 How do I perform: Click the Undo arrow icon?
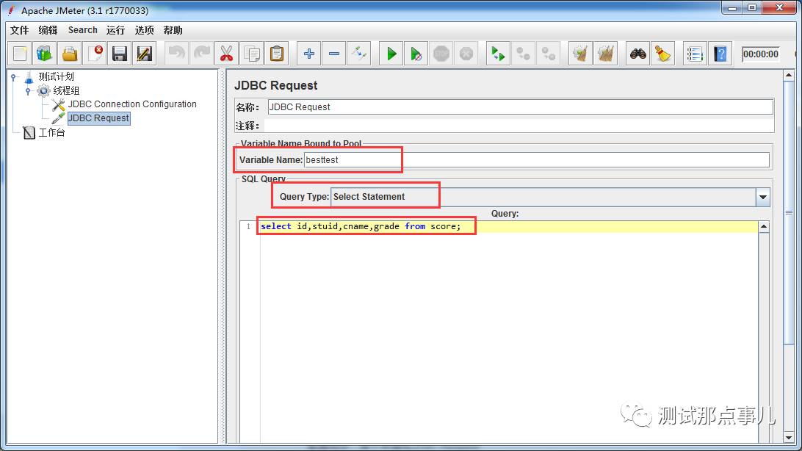click(176, 53)
